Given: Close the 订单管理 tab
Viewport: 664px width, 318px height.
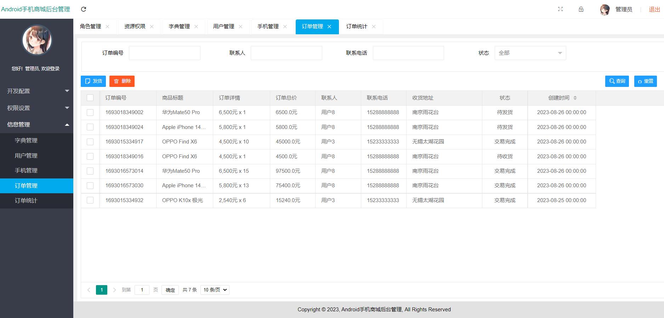Looking at the screenshot, I should tap(329, 26).
